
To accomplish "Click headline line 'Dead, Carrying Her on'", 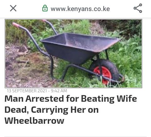I will 52,110.
